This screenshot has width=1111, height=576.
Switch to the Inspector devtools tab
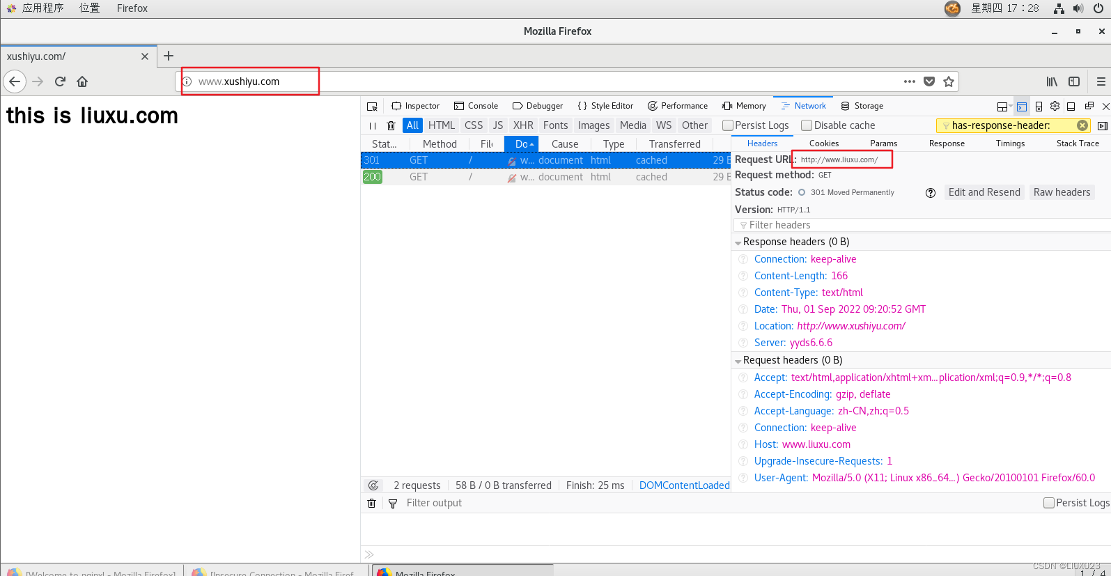point(416,106)
